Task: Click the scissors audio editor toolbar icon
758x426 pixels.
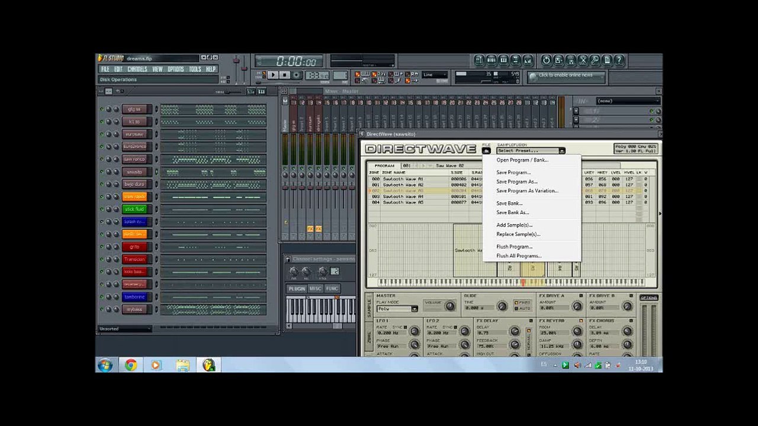Action: [x=583, y=60]
